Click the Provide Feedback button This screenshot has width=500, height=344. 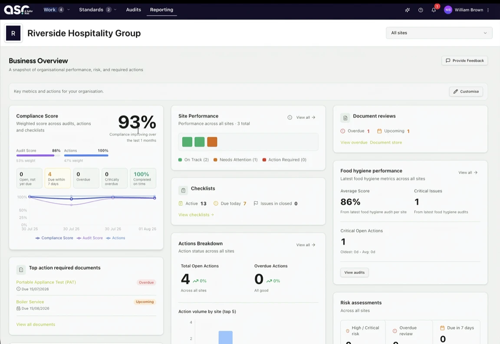pyautogui.click(x=464, y=61)
